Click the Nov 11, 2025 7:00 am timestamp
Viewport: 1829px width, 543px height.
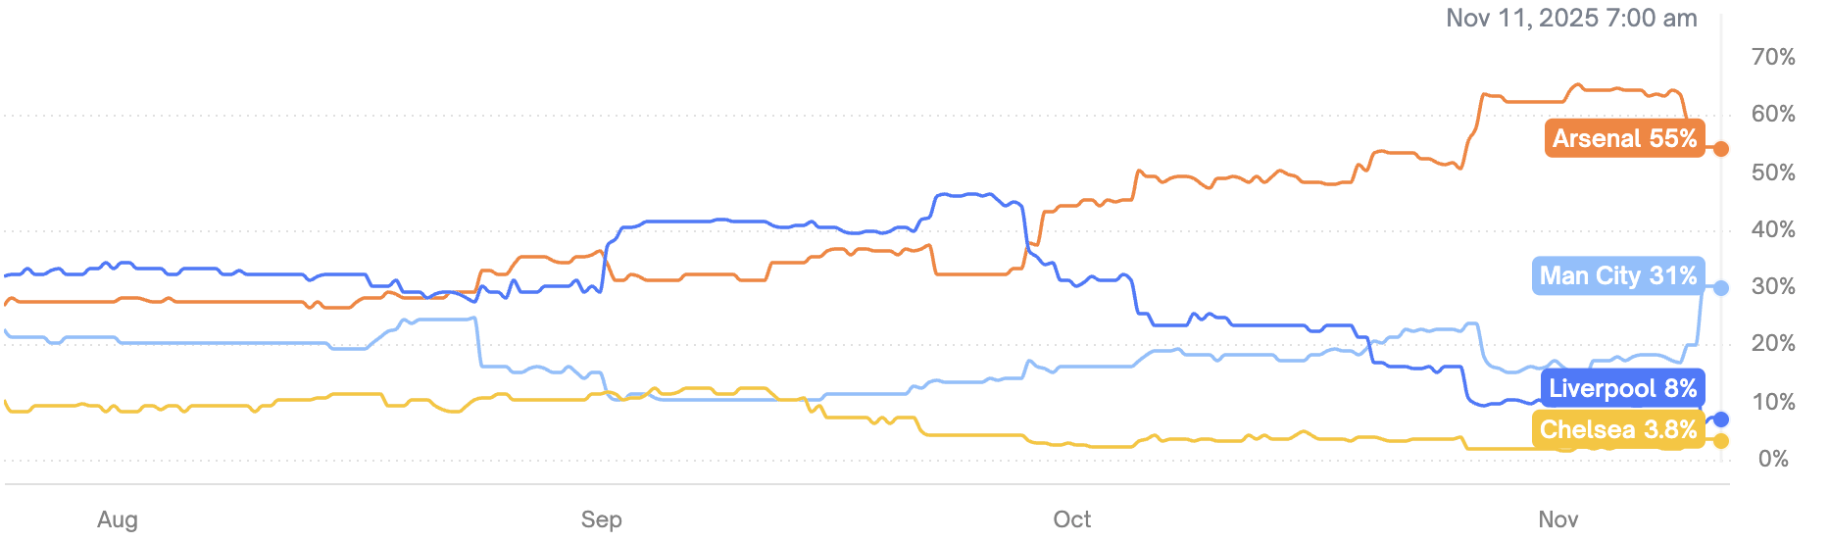(x=1571, y=18)
